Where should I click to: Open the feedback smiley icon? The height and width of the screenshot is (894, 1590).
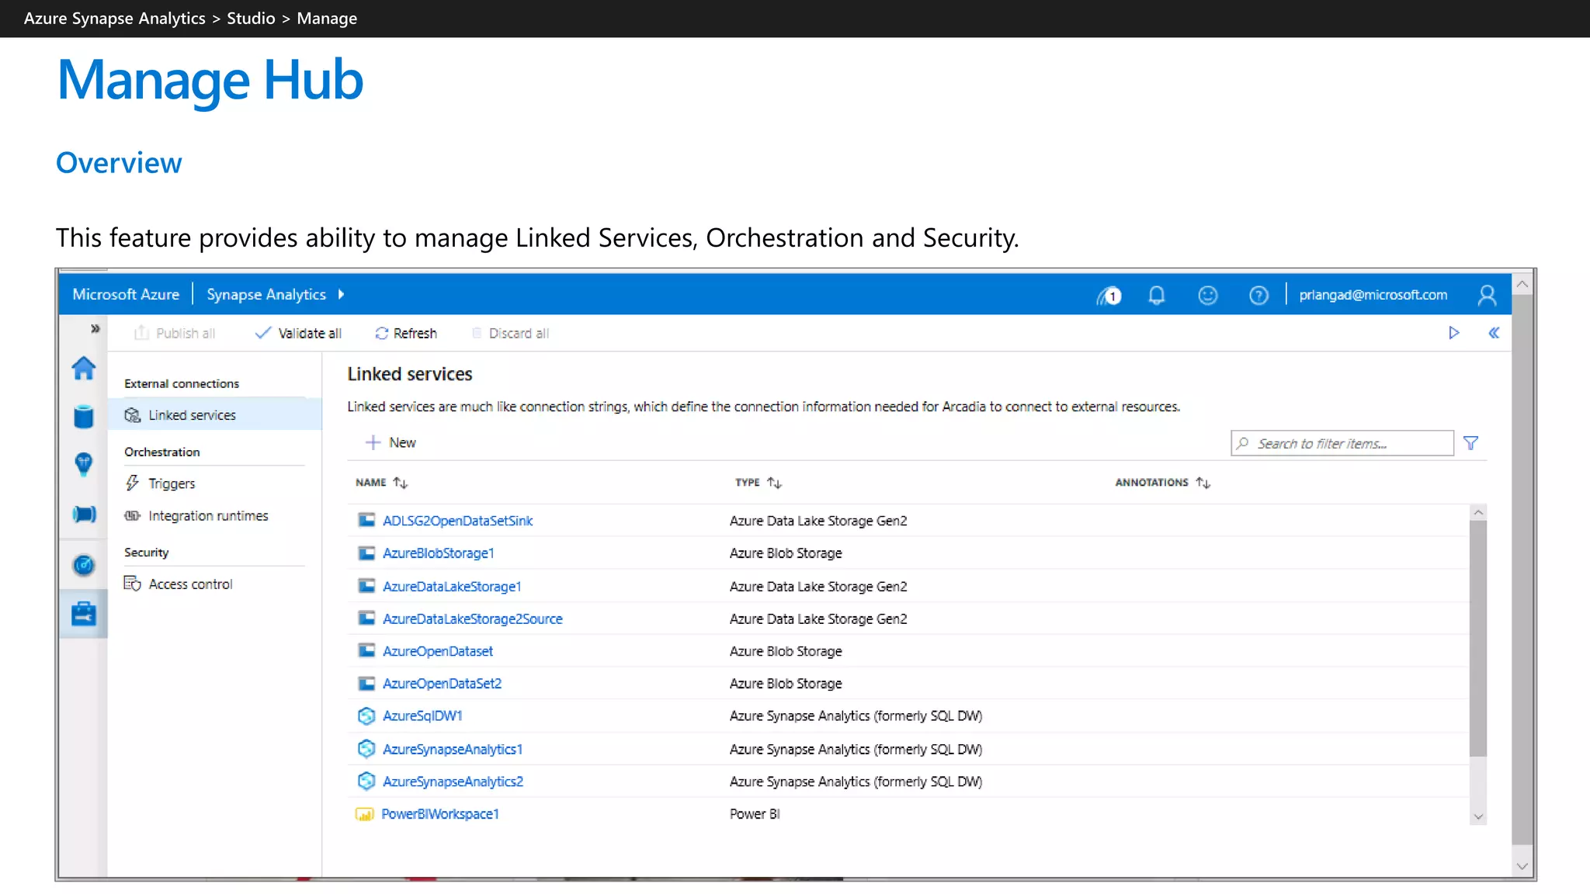pyautogui.click(x=1208, y=296)
